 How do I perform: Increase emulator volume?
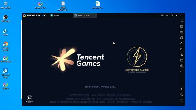coord(182,43)
